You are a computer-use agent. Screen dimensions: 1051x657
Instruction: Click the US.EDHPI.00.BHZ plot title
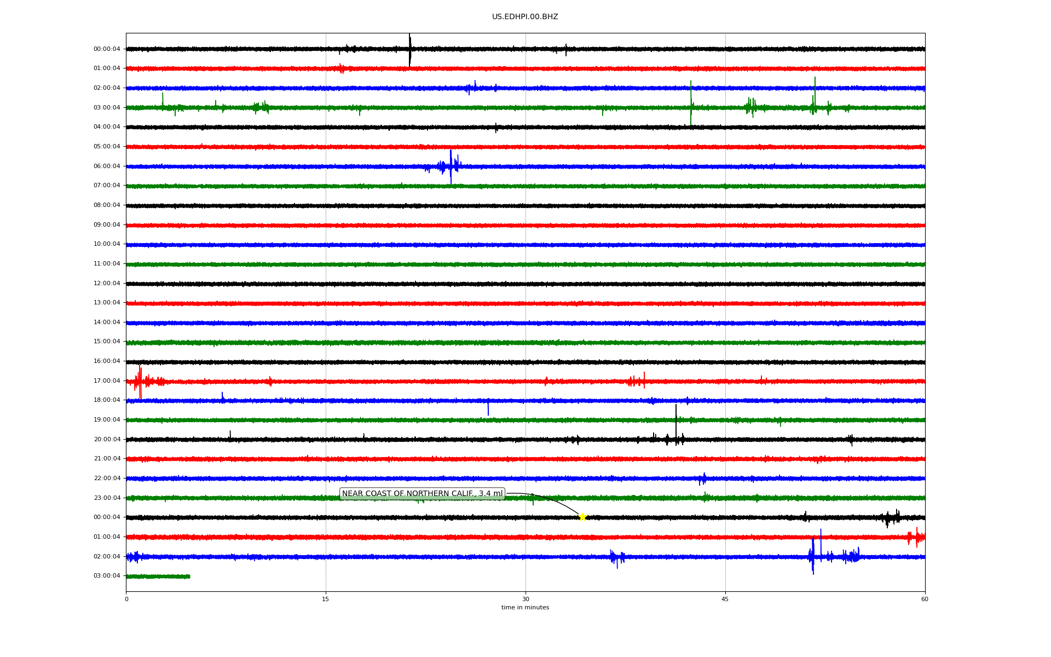(x=525, y=17)
